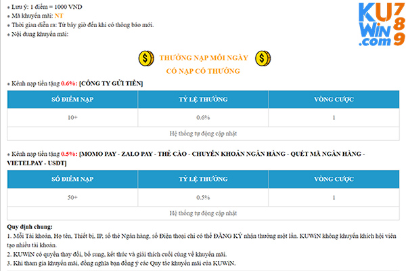Click the '50+' deposit points cell

click(72, 198)
